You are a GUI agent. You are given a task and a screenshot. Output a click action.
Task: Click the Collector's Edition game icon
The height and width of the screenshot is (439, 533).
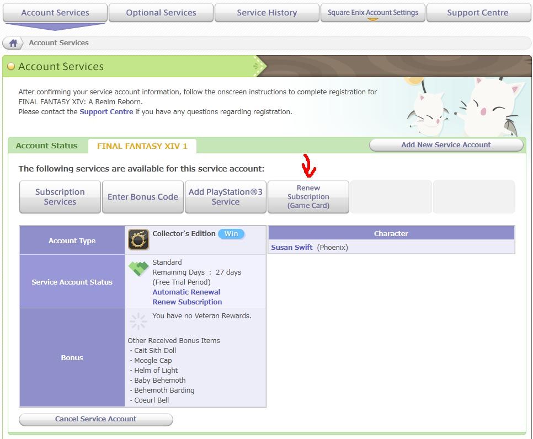point(138,240)
